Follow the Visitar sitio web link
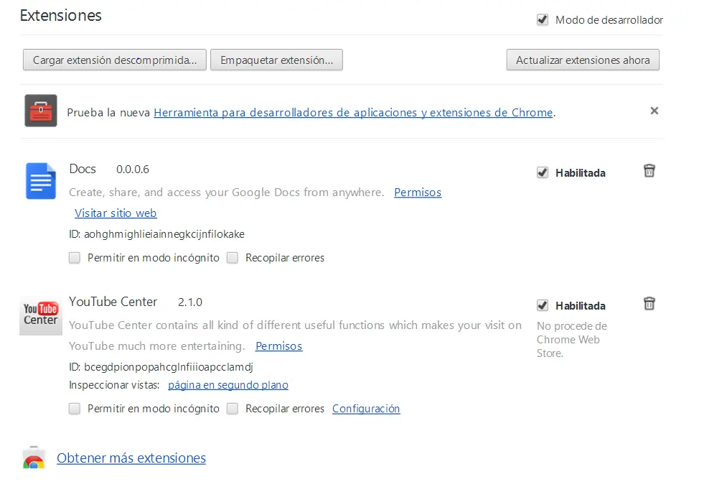Viewport: 704px width, 482px height. click(x=116, y=213)
